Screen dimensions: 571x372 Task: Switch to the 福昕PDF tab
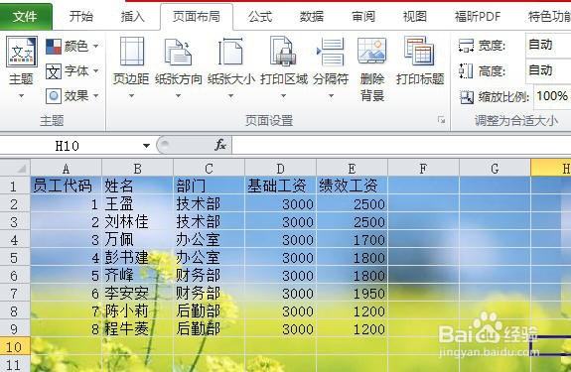click(478, 16)
